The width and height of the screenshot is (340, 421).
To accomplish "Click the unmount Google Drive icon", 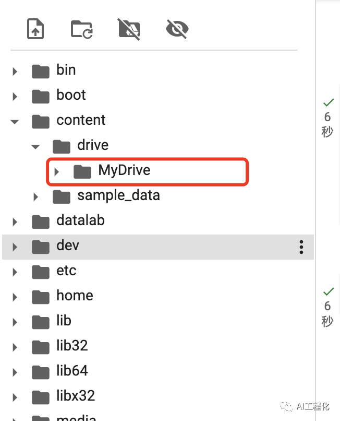I will click(x=129, y=29).
